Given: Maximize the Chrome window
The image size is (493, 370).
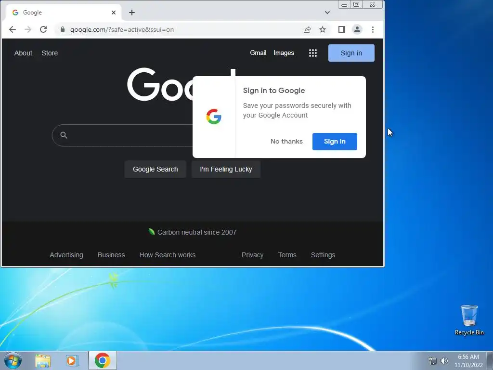Looking at the screenshot, I should click(356, 4).
